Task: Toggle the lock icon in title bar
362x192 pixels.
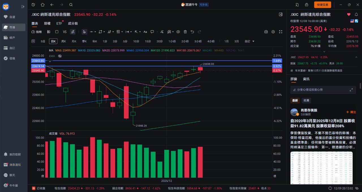Action: (x=307, y=5)
